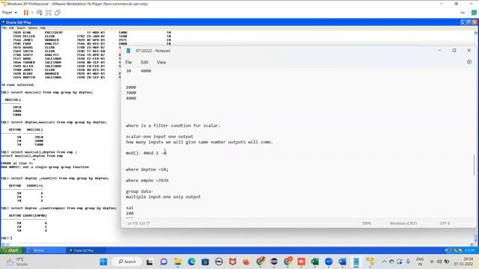
Task: Open Options menu in Oracle SQL*Plus
Action: (32, 28)
